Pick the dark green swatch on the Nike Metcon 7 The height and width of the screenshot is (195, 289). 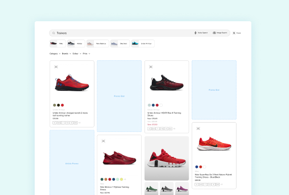tap(102, 179)
